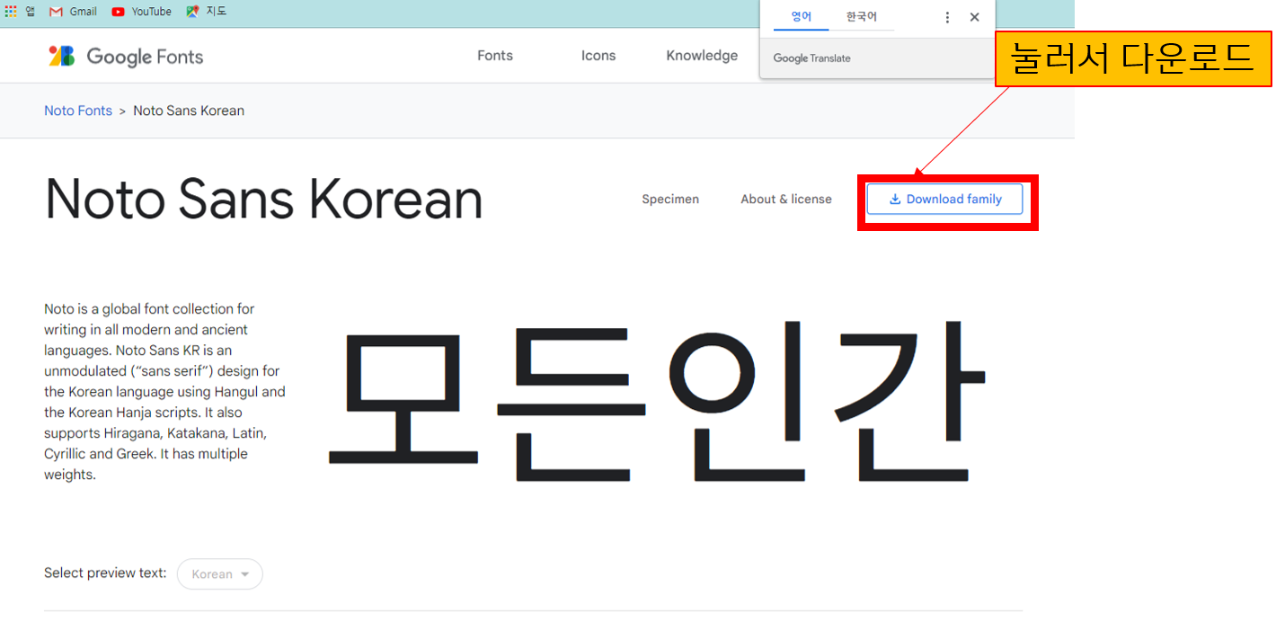Image resolution: width=1276 pixels, height=631 pixels.
Task: Open the Gmail bookmark
Action: coord(73,12)
